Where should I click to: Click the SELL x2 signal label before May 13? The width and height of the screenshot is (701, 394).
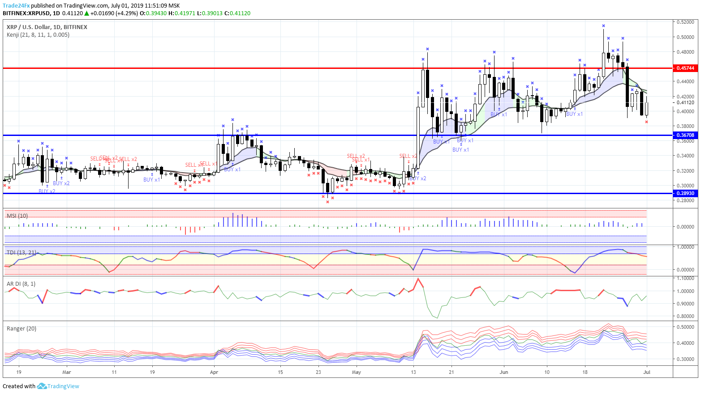(408, 156)
